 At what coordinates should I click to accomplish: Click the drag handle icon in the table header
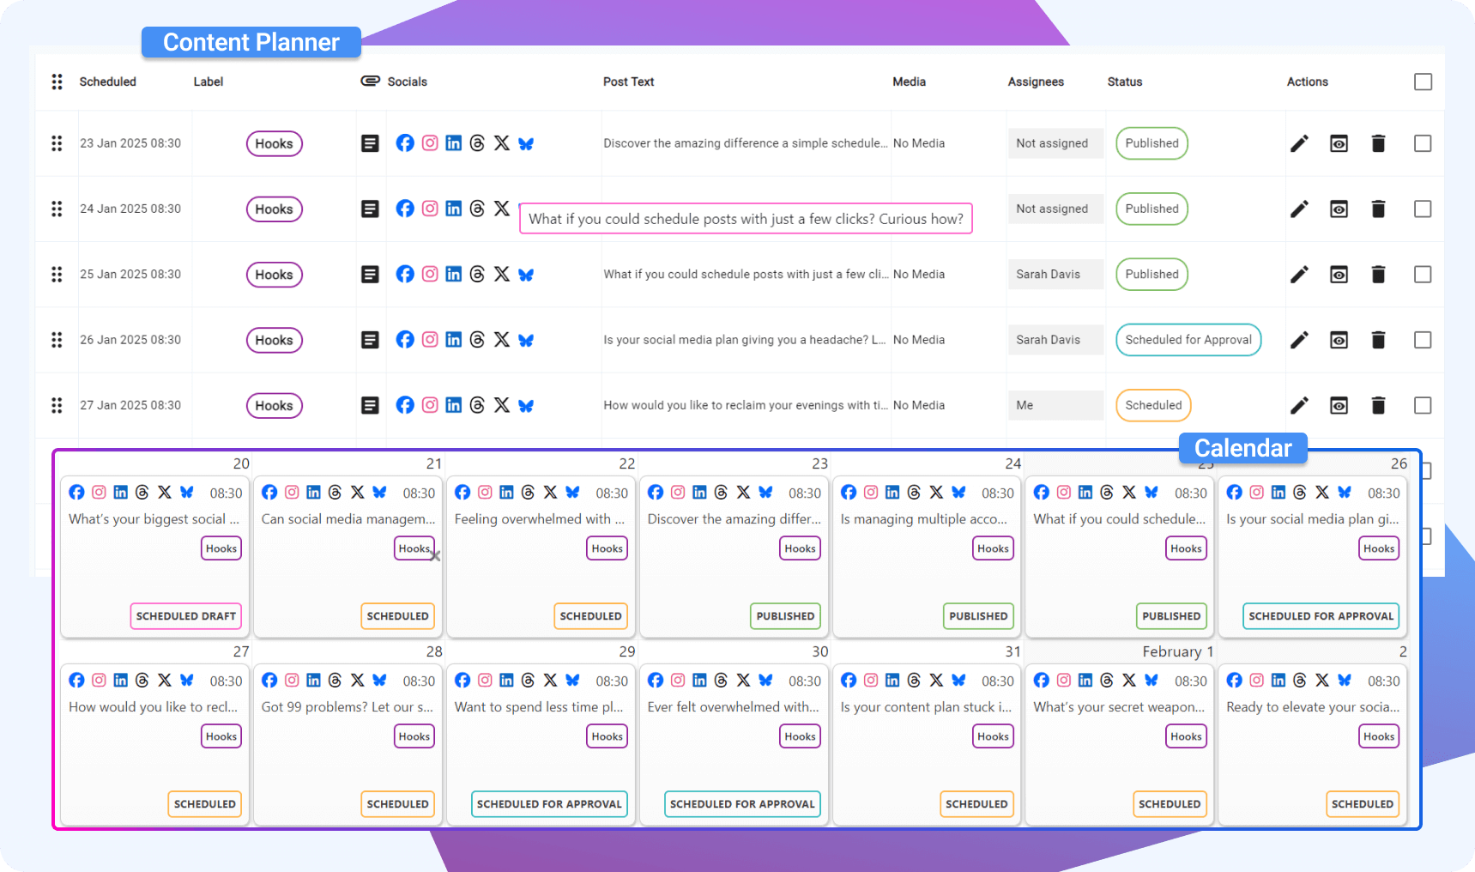click(57, 82)
